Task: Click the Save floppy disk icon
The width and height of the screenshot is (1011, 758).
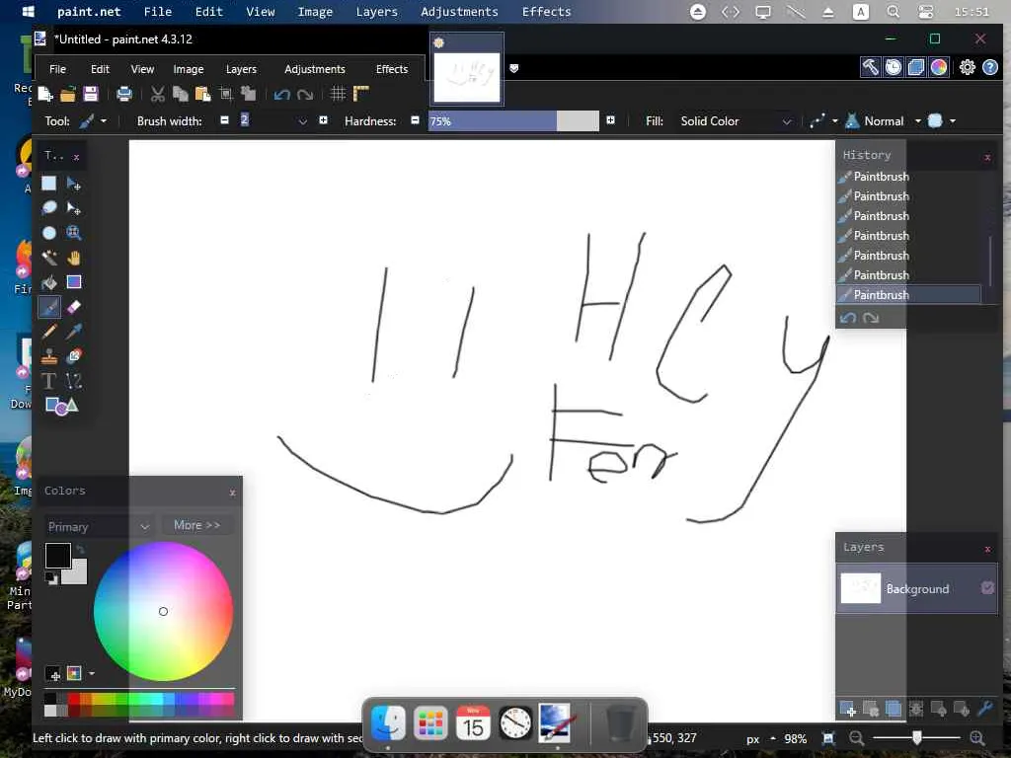Action: pos(91,94)
